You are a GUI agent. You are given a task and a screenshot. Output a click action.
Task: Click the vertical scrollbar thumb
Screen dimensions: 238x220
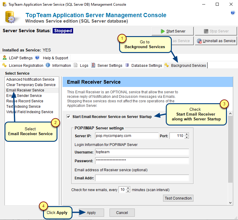[230, 149]
